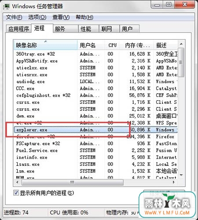Click the 进程数: 74 status entry
Image resolution: width=198 pixels, height=220 pixels.
coord(16,213)
